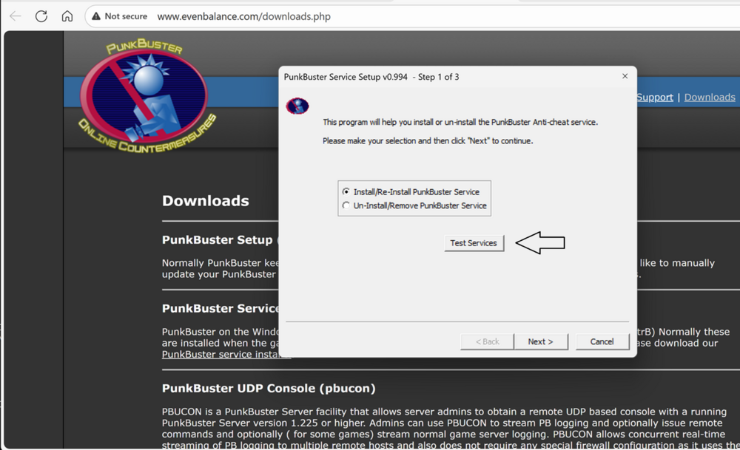This screenshot has width=740, height=450.
Task: Click the browser back arrow
Action: tap(15, 16)
